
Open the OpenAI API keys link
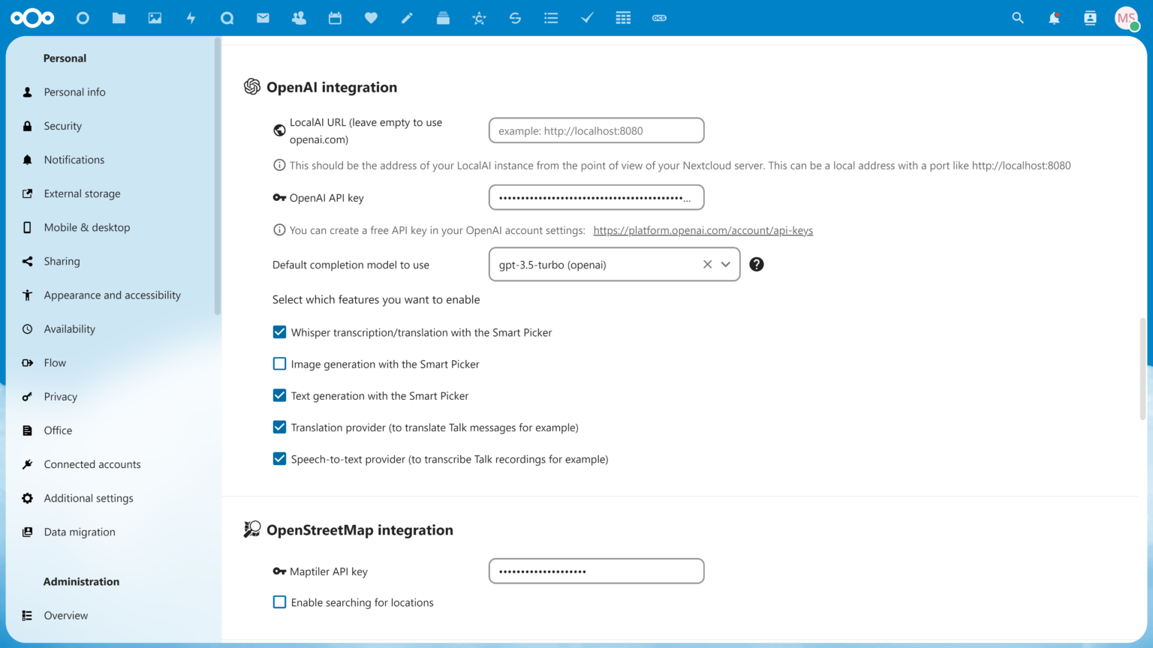(703, 230)
